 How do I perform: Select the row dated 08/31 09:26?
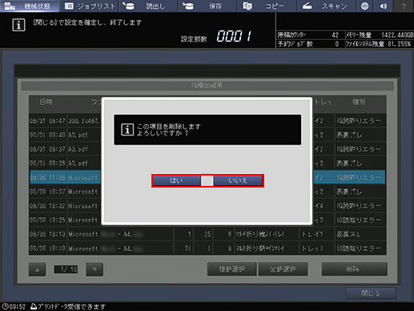207,164
